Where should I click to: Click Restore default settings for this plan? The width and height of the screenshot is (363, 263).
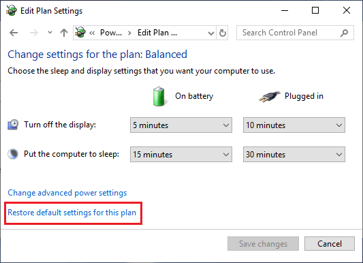pos(72,213)
